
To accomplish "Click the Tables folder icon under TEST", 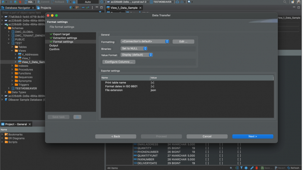I will coord(16,47).
